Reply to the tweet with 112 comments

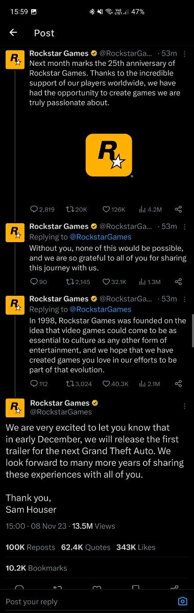pyautogui.click(x=39, y=384)
